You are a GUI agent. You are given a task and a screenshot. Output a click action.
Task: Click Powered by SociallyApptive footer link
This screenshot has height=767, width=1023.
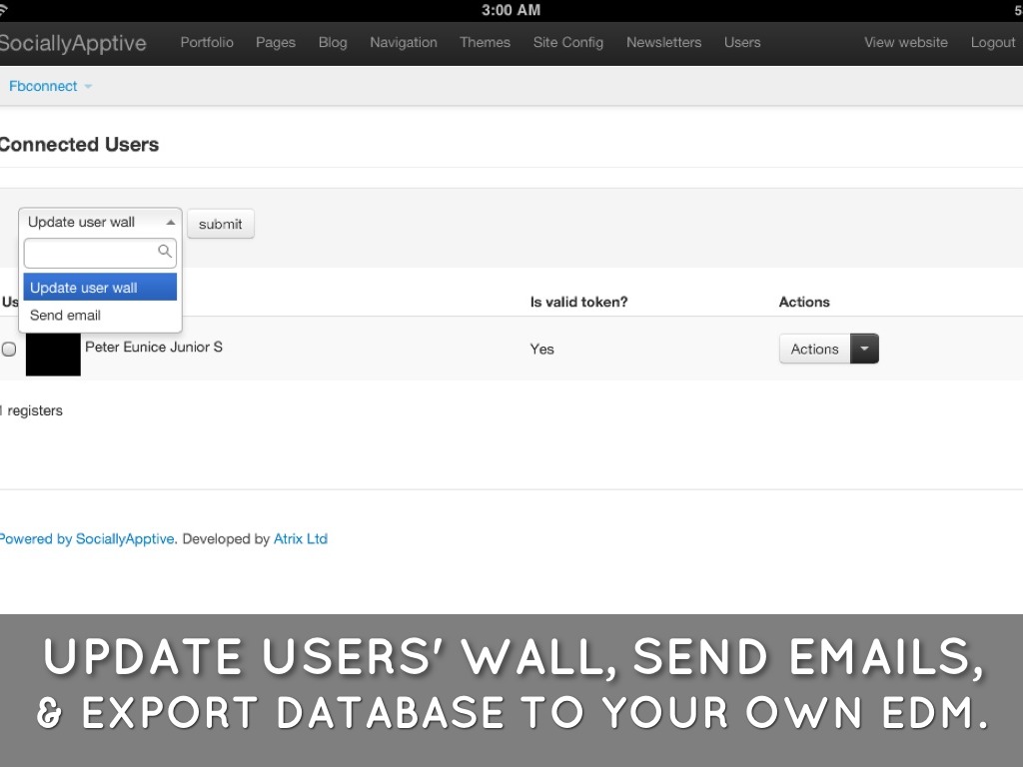[88, 539]
